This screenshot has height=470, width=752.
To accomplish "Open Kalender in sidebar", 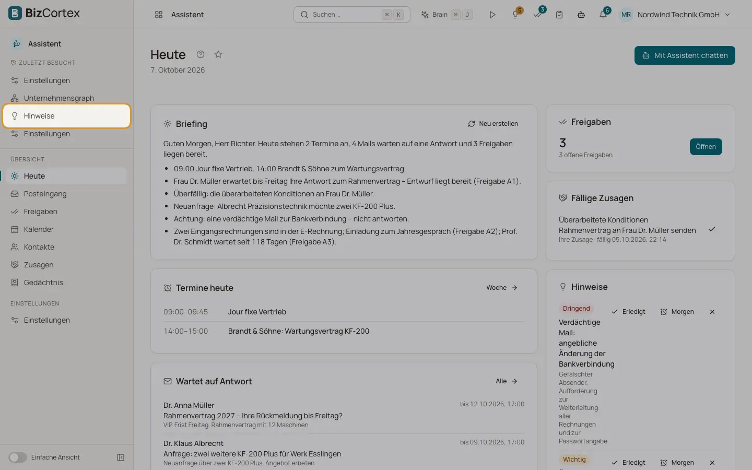I will click(67, 229).
